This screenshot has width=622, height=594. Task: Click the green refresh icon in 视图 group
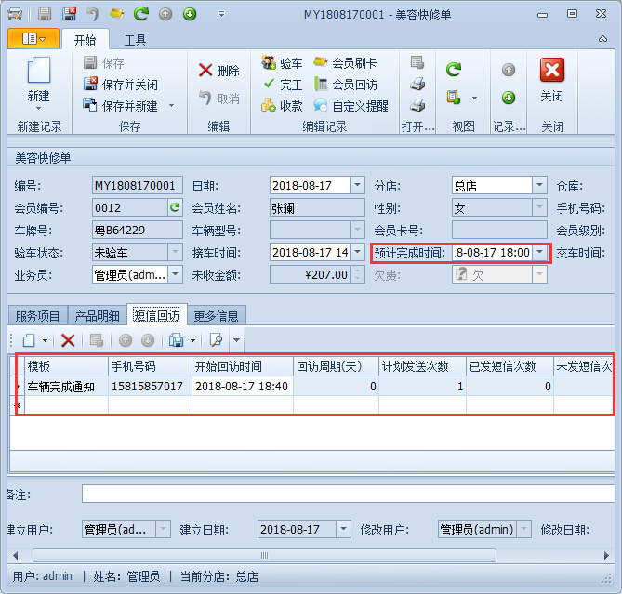[453, 70]
